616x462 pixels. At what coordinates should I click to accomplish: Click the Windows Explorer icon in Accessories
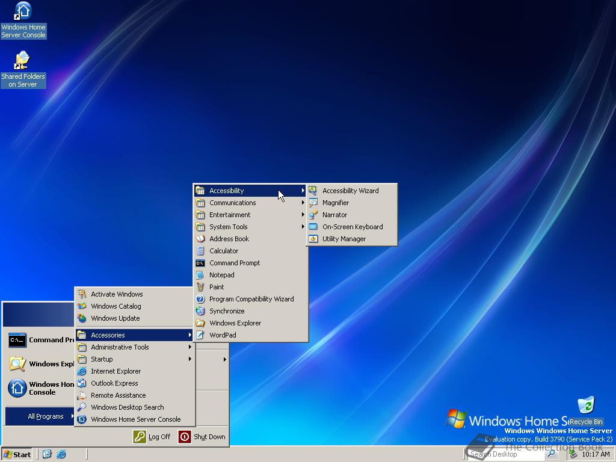coord(200,323)
